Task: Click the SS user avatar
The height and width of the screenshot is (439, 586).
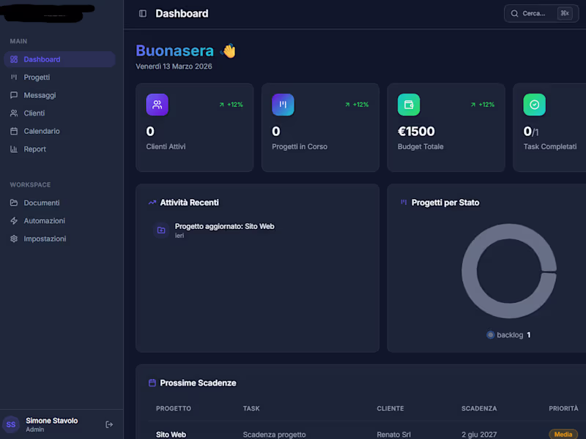Action: pyautogui.click(x=11, y=424)
